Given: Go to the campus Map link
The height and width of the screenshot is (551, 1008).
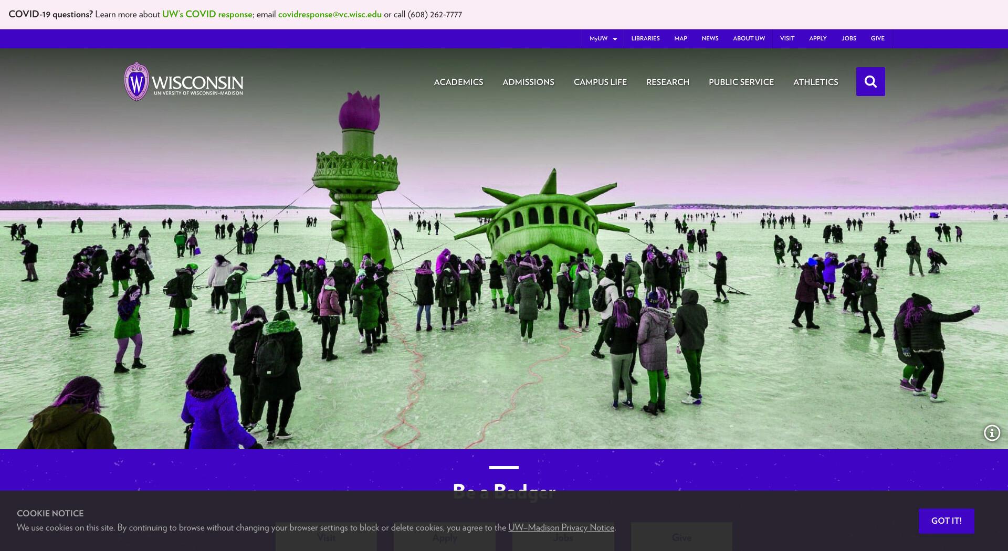Looking at the screenshot, I should (x=680, y=38).
